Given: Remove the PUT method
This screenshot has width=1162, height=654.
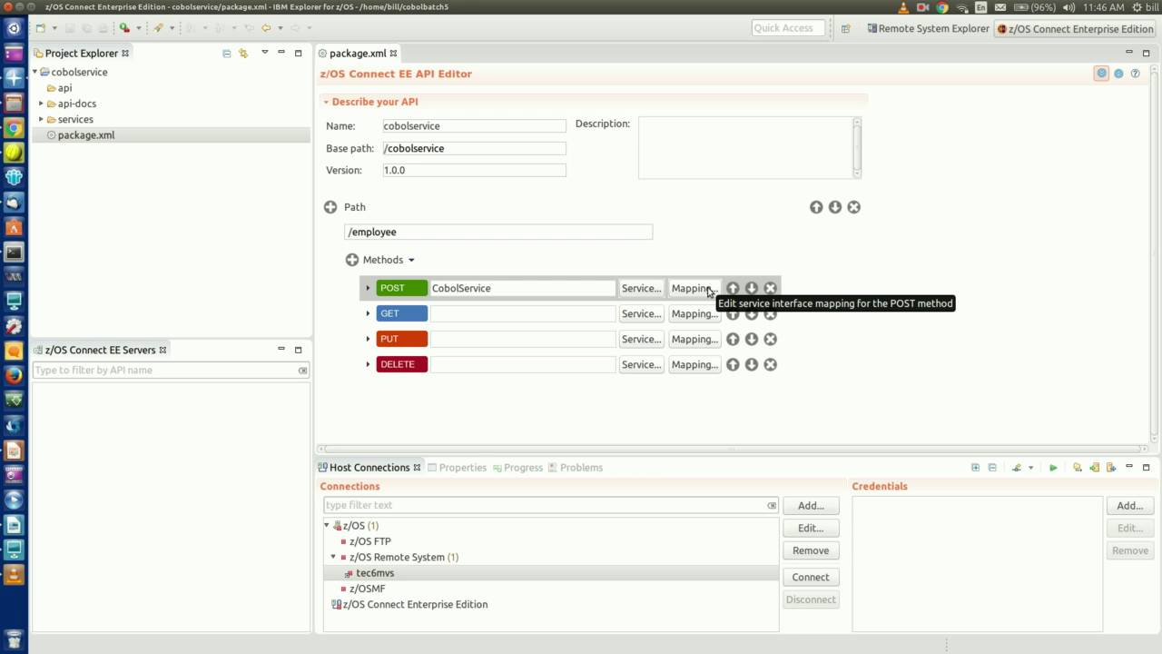Looking at the screenshot, I should pyautogui.click(x=771, y=339).
